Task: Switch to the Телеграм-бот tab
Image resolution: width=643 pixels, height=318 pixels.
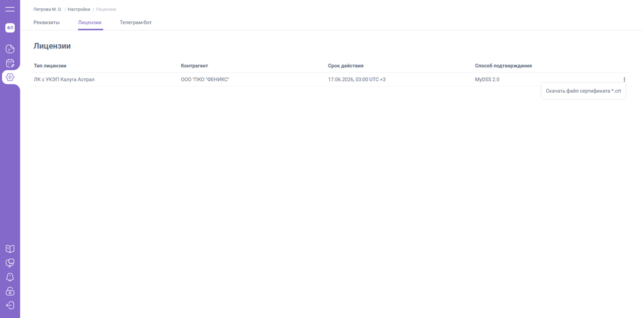Action: [x=136, y=22]
